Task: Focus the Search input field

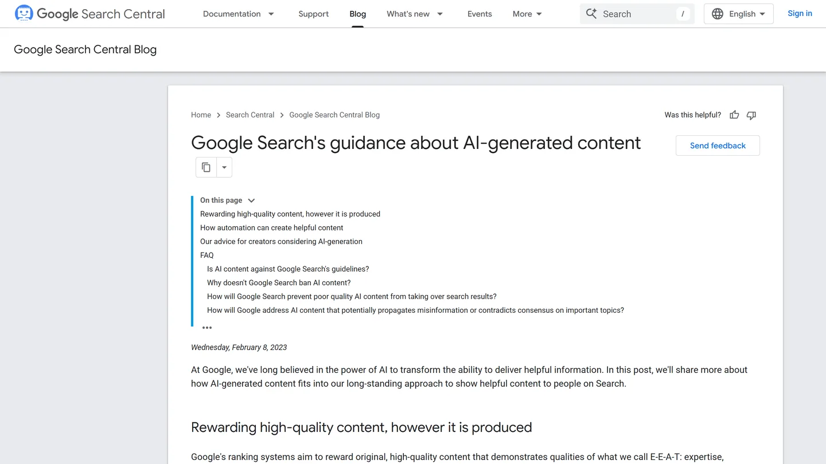Action: coord(637,14)
